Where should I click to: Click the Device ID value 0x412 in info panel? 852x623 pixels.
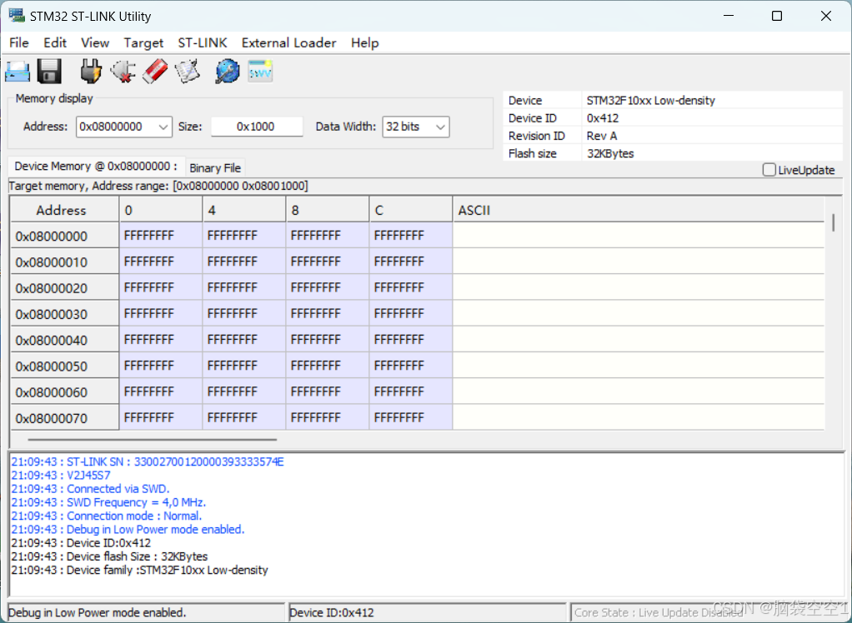click(x=603, y=118)
